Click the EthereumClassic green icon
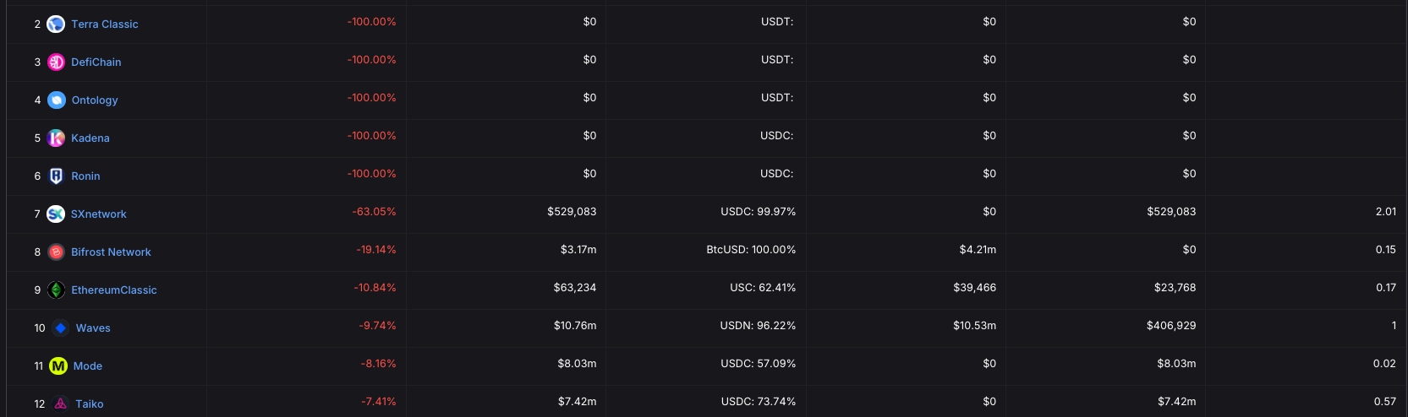Screen dimensions: 1408x417 point(56,290)
